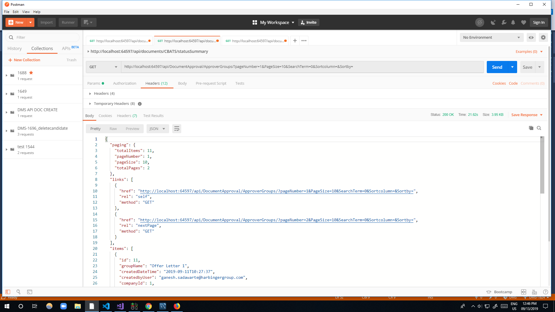This screenshot has width=555, height=312.
Task: Switch to the APIs BETA tab
Action: click(70, 48)
